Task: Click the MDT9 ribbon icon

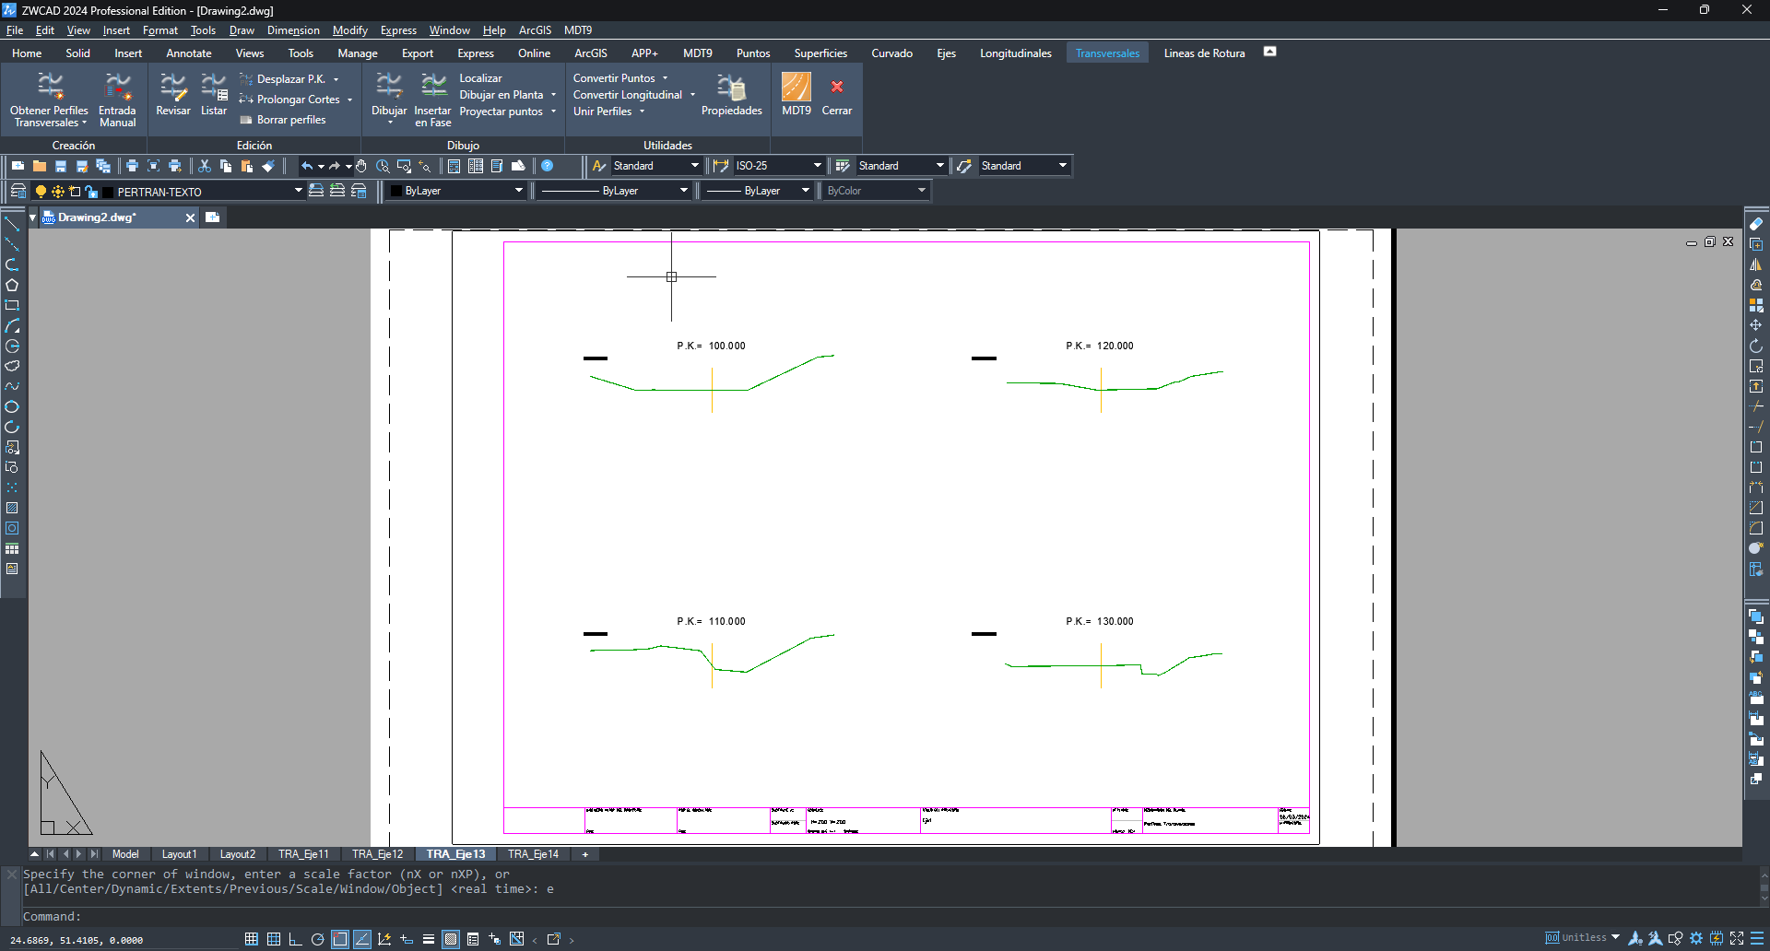Action: coord(796,88)
